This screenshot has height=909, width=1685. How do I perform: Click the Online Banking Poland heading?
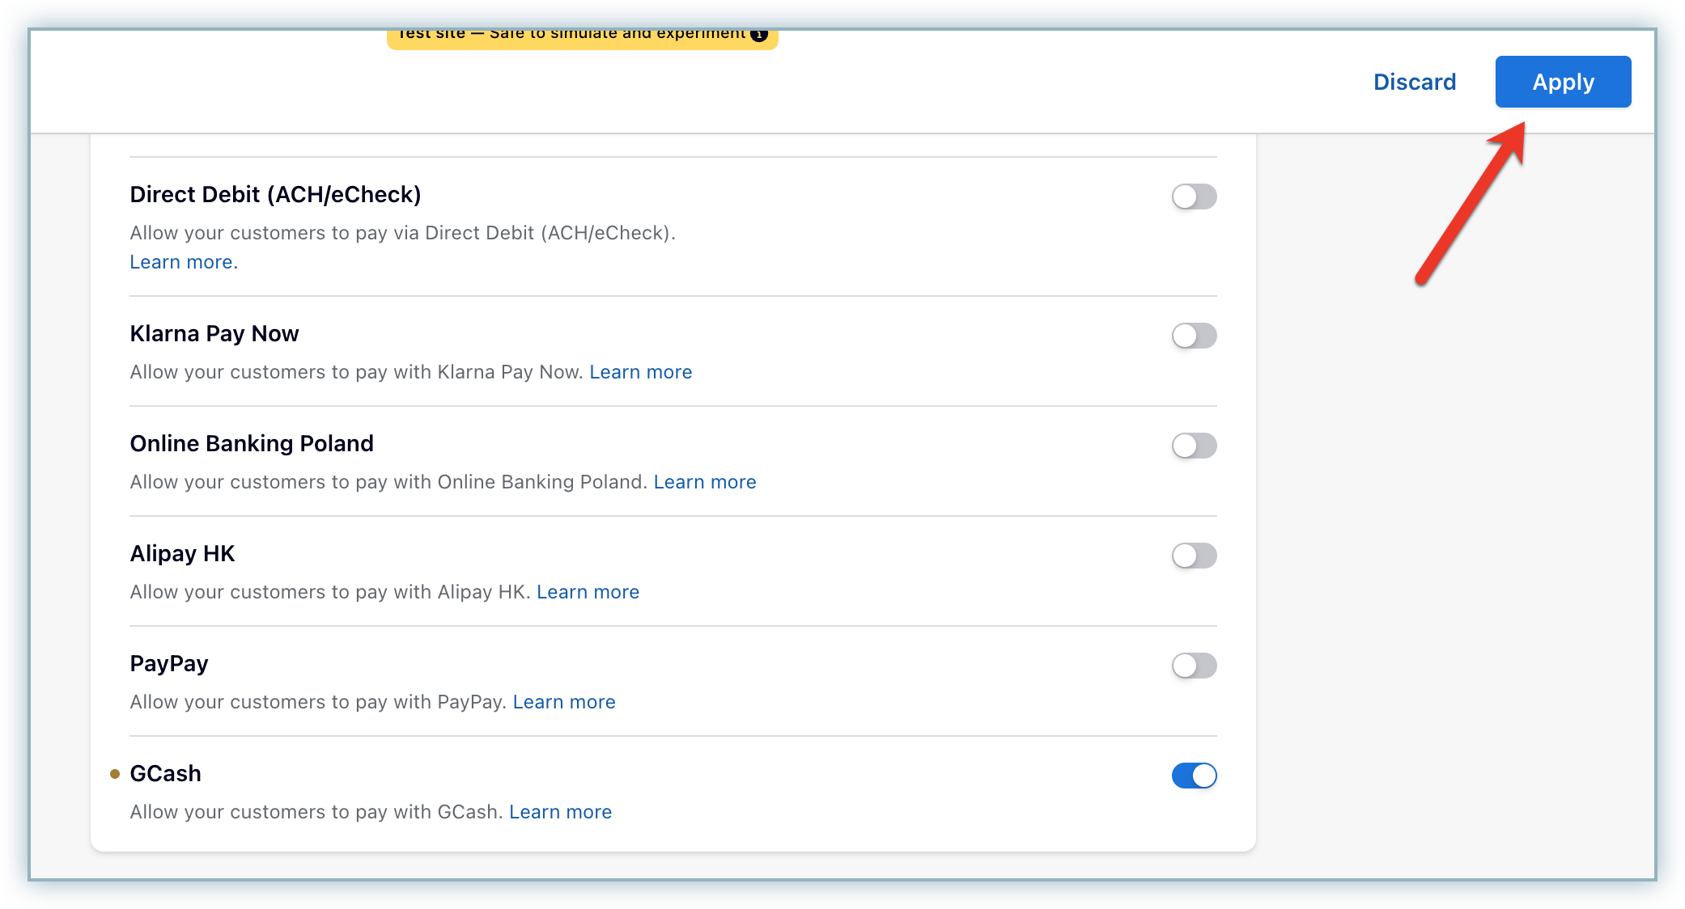(x=252, y=443)
